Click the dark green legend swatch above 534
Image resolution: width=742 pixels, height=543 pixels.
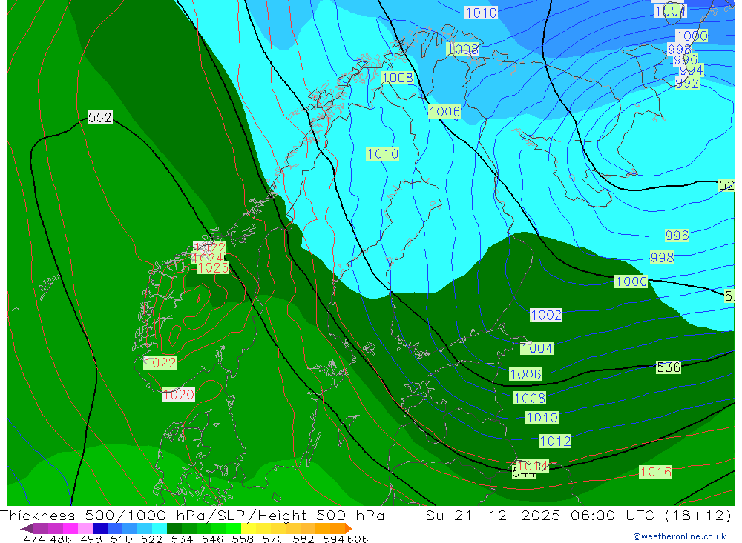(174, 528)
